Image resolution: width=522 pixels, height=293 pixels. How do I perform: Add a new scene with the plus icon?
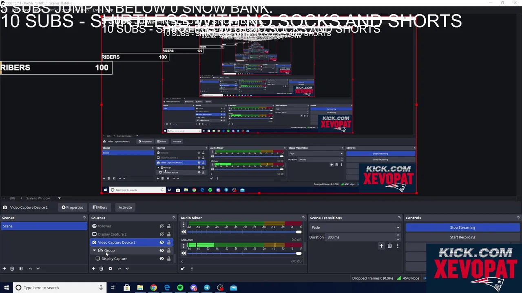coord(4,269)
